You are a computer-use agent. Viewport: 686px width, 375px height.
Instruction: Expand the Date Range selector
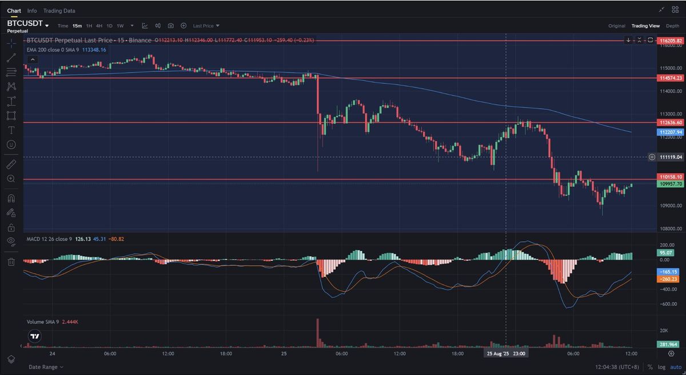click(46, 366)
